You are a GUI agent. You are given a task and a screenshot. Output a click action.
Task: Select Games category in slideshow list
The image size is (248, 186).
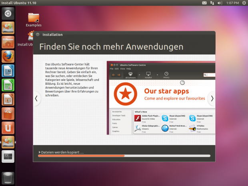click(115, 127)
